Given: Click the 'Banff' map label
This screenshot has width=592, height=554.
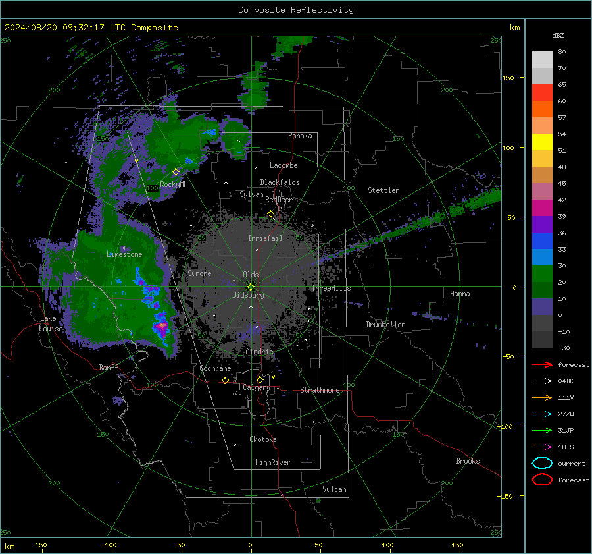Looking at the screenshot, I should (x=109, y=367).
